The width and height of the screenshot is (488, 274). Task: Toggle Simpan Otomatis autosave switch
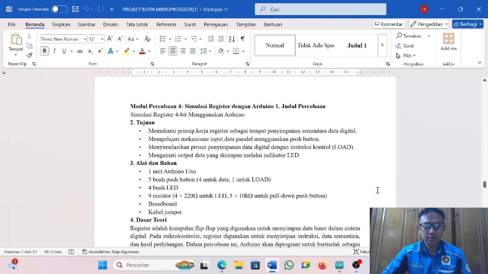pos(59,9)
